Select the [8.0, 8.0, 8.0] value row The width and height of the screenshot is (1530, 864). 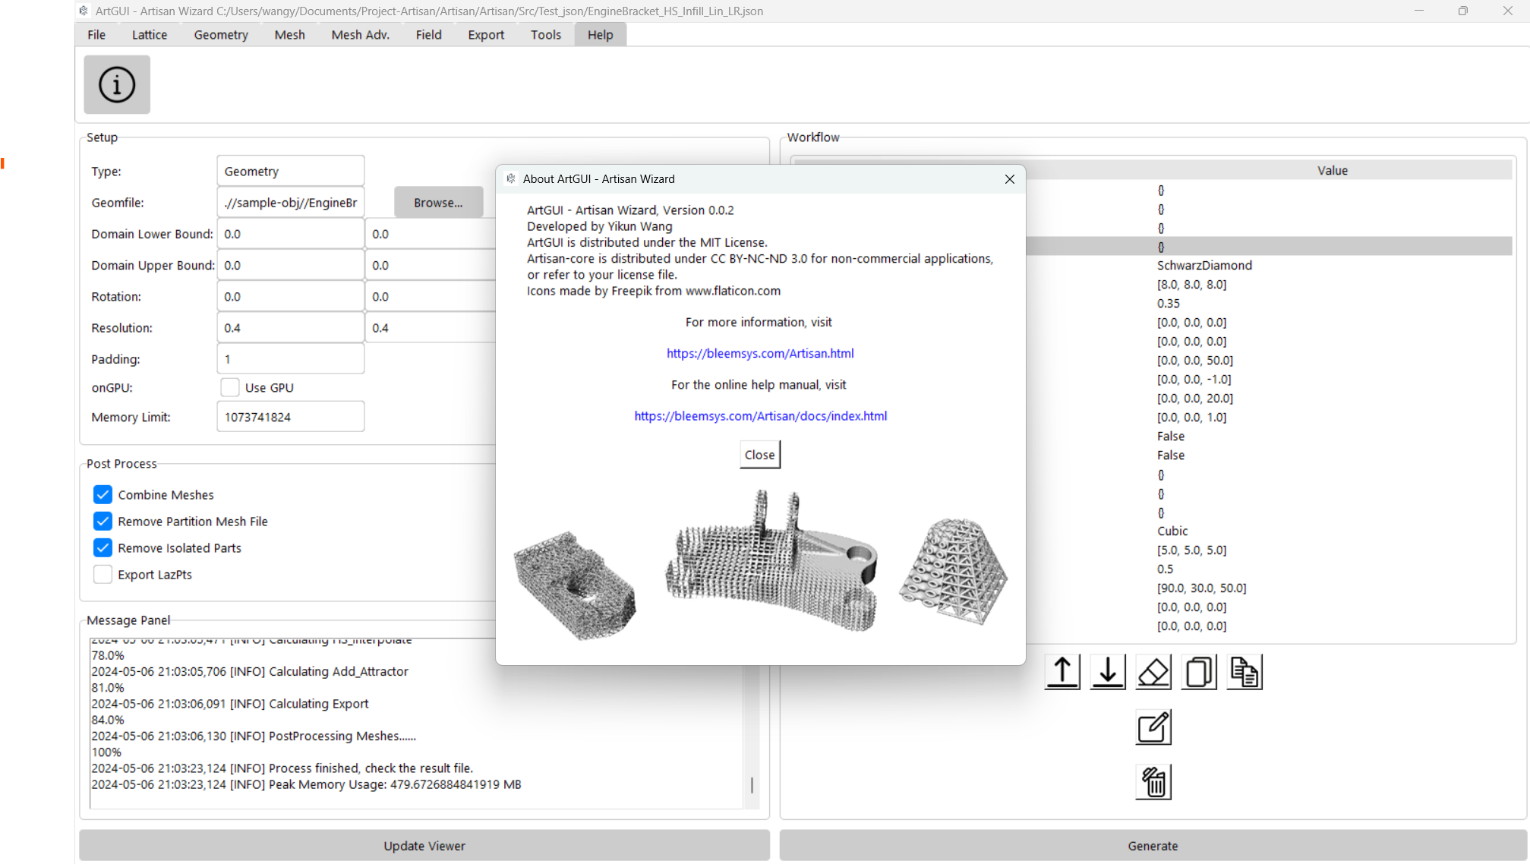tap(1191, 284)
